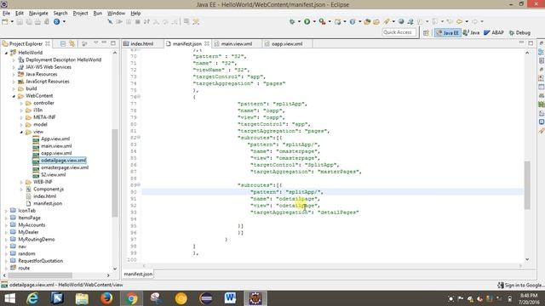Switch to the oapp.view.xml editor tab

[287, 43]
